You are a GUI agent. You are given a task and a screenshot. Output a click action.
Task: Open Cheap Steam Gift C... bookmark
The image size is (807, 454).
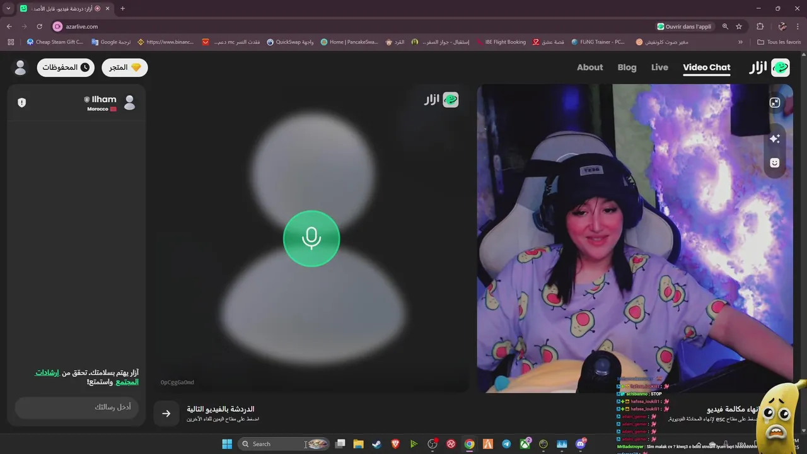(x=55, y=42)
